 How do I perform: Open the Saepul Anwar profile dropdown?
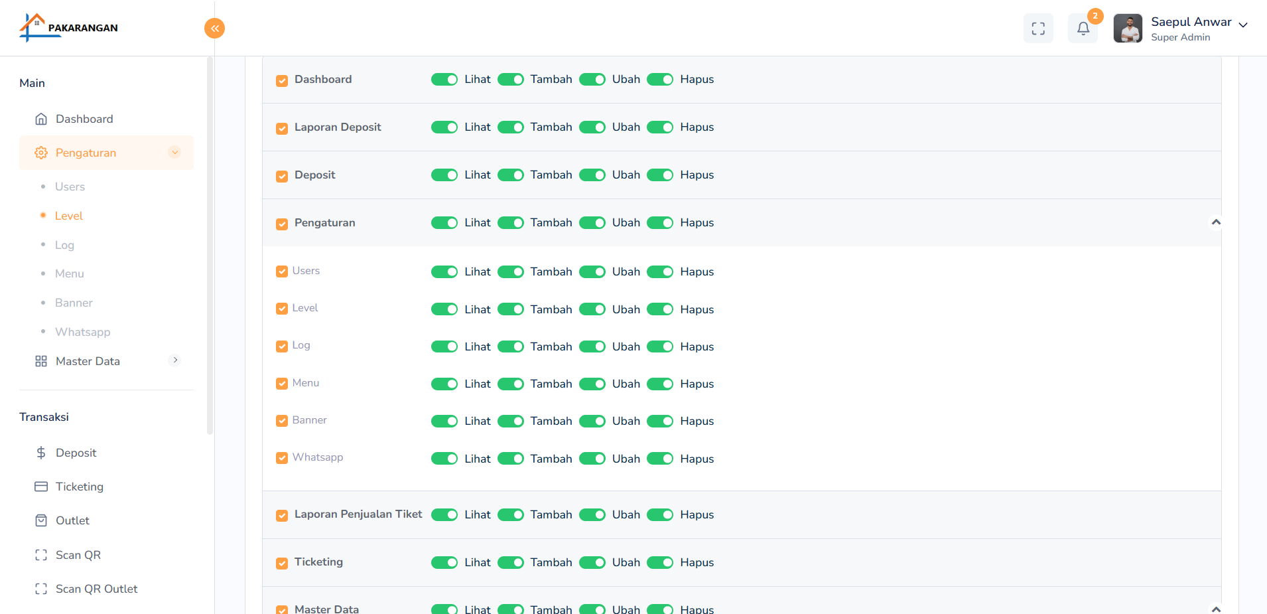1242,25
